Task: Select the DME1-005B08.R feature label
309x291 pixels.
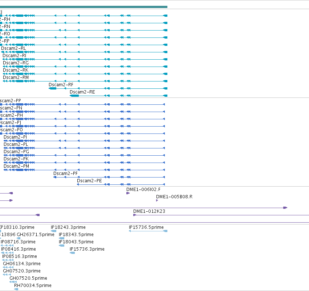Action: 174,197
